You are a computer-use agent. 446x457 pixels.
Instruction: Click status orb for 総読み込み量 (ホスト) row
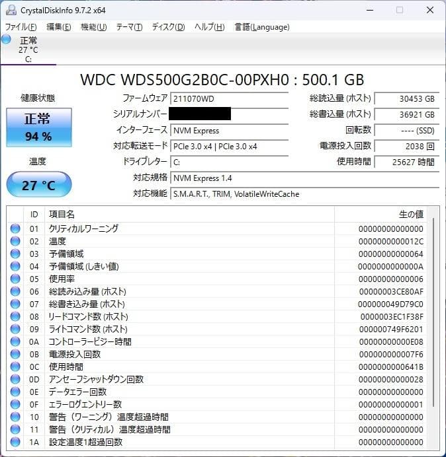point(15,291)
